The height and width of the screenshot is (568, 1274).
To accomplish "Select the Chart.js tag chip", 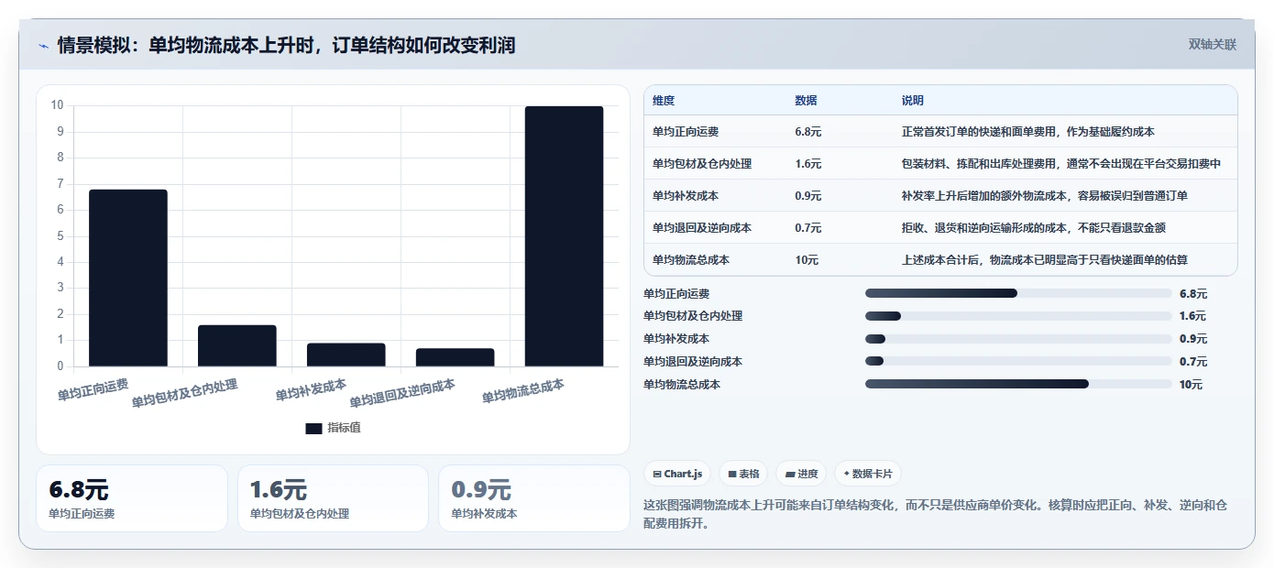I will pos(677,474).
